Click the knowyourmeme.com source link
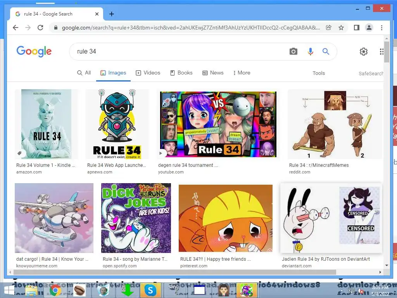Viewport: 397px width, 298px height. tap(37, 266)
